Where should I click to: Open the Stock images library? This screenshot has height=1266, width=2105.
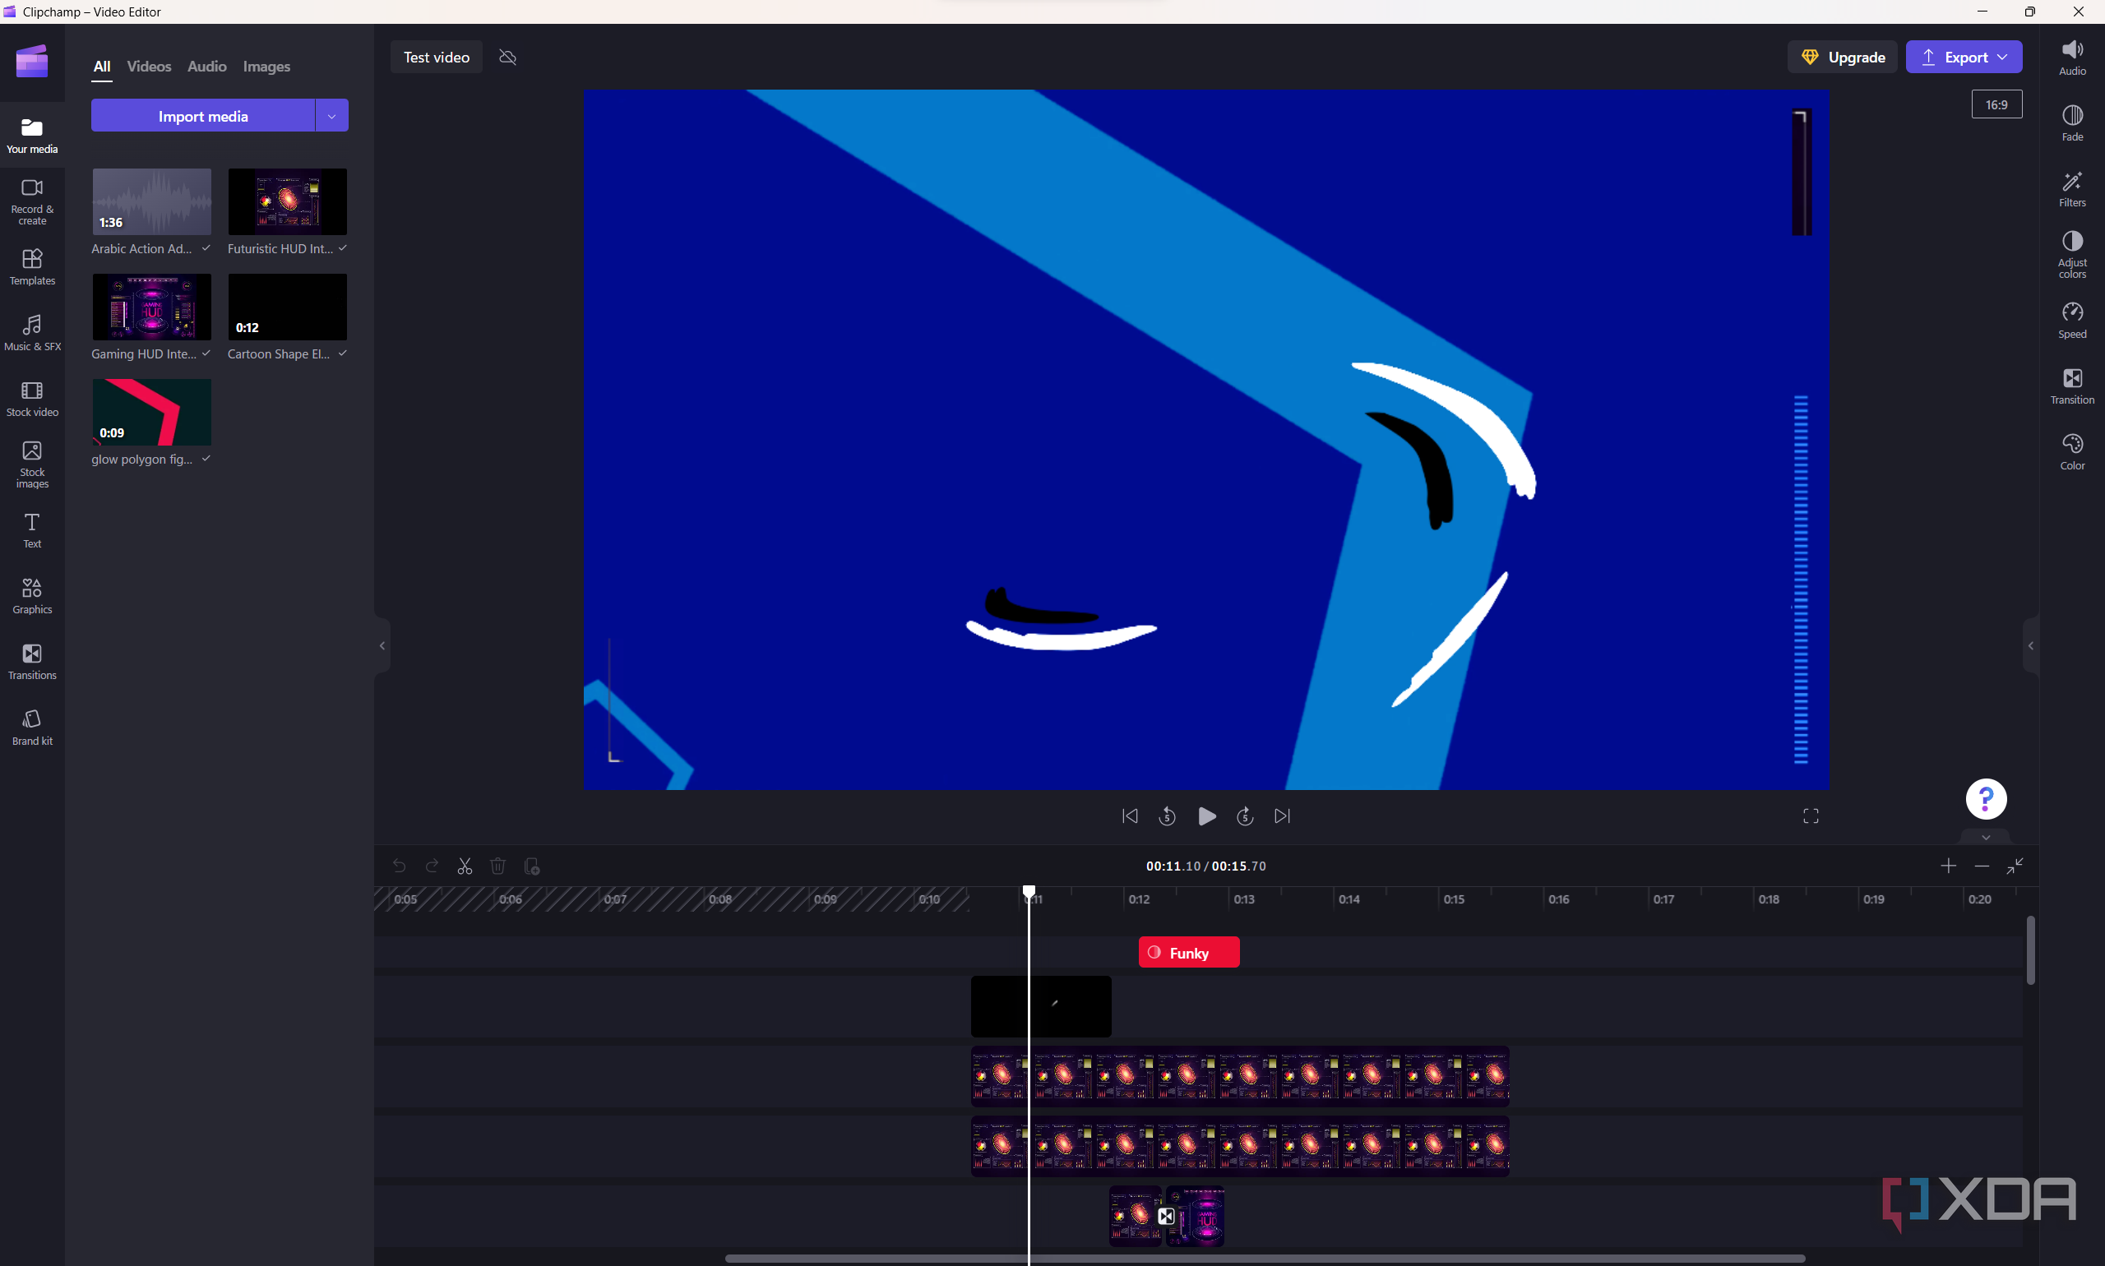pos(32,465)
